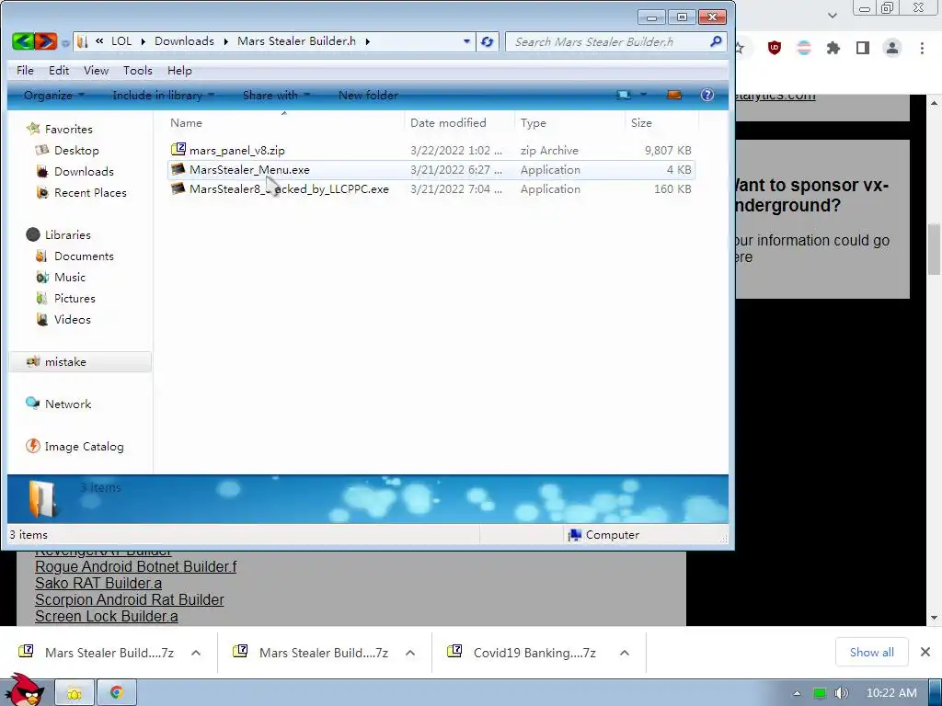Open the Chrome taskbar button
The height and width of the screenshot is (706, 942).
point(117,693)
